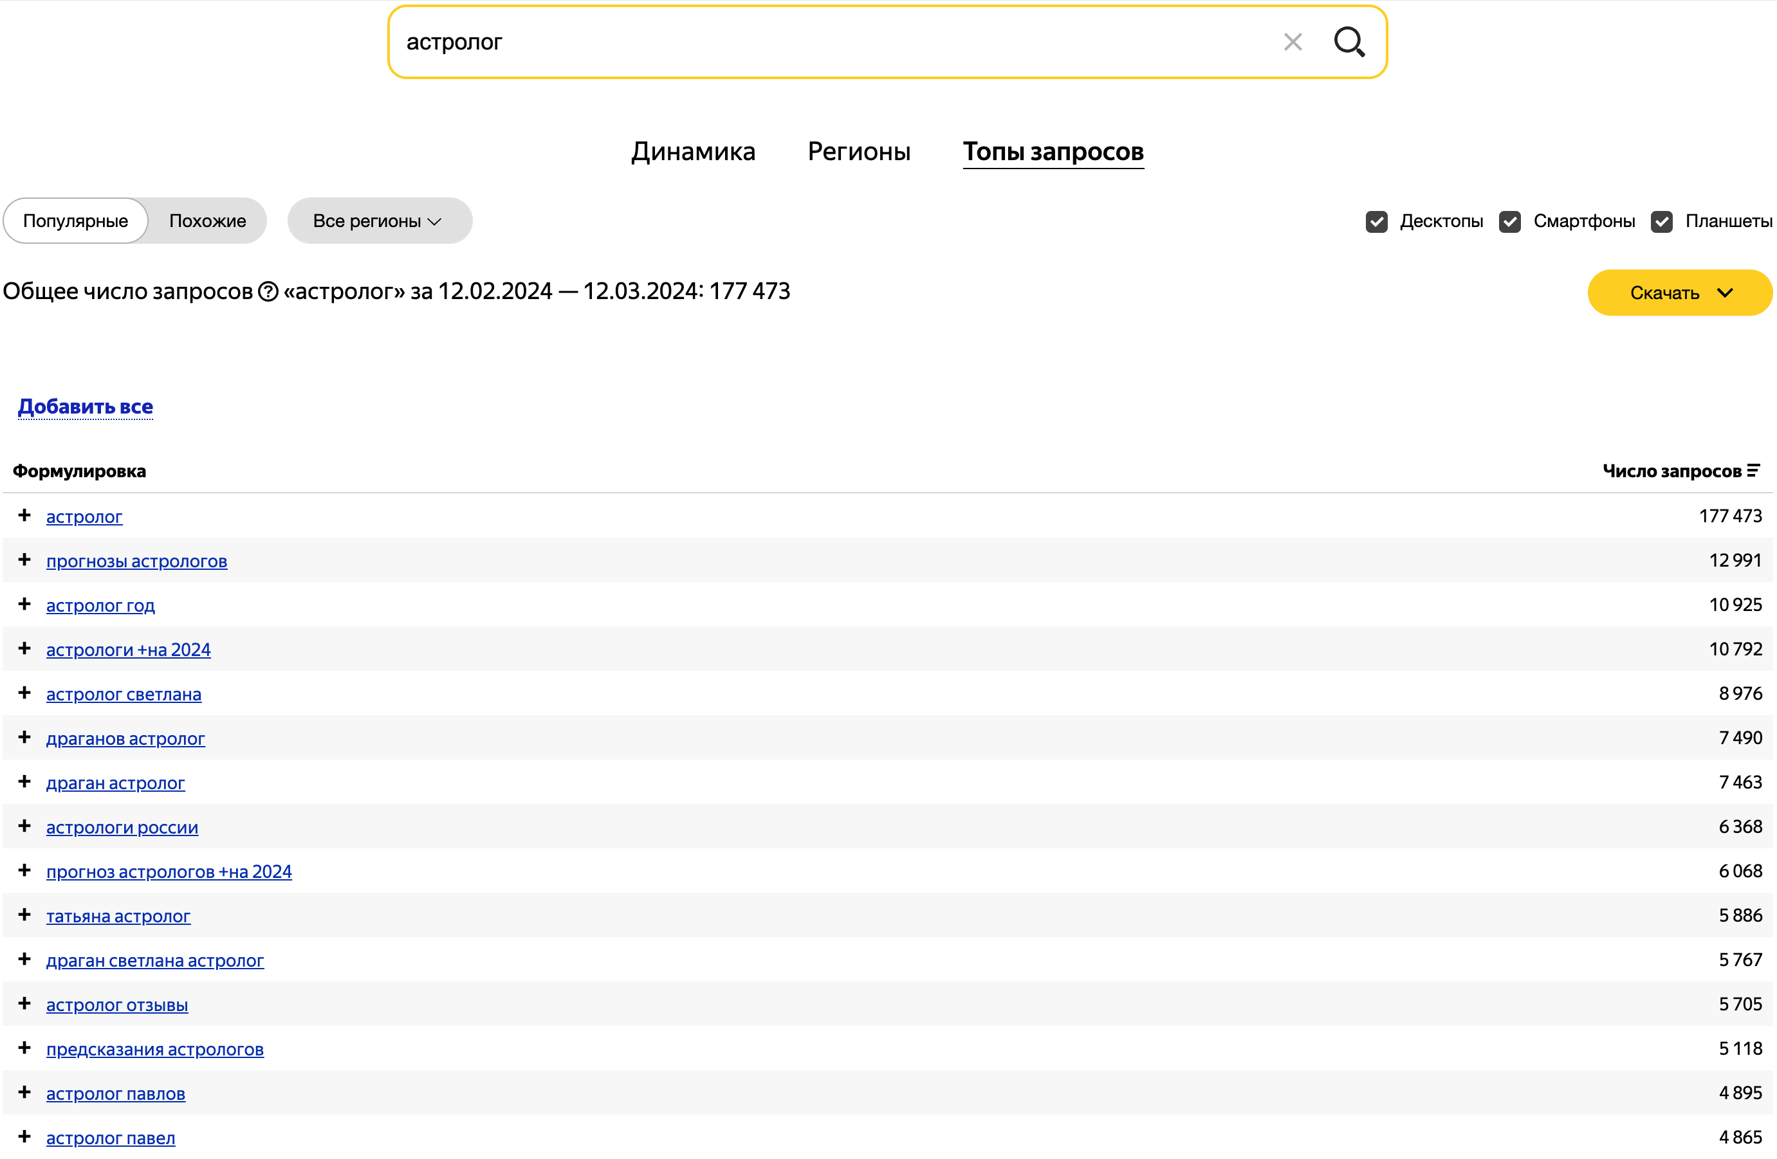Switch to the Похожие toggle option
The height and width of the screenshot is (1159, 1777).
207,221
